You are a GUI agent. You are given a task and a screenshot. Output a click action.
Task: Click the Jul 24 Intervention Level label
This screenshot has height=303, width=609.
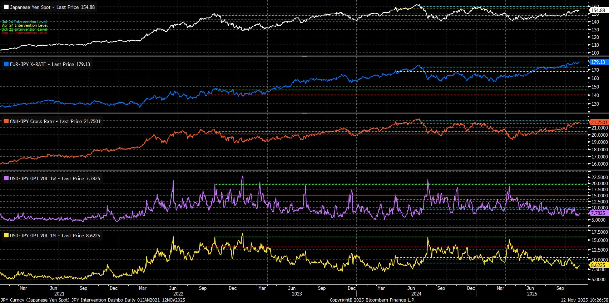click(24, 22)
